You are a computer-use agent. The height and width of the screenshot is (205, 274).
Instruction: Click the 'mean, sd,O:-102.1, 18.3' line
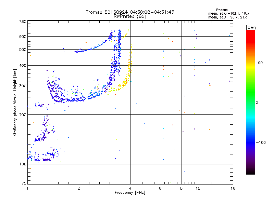[x=228, y=13]
